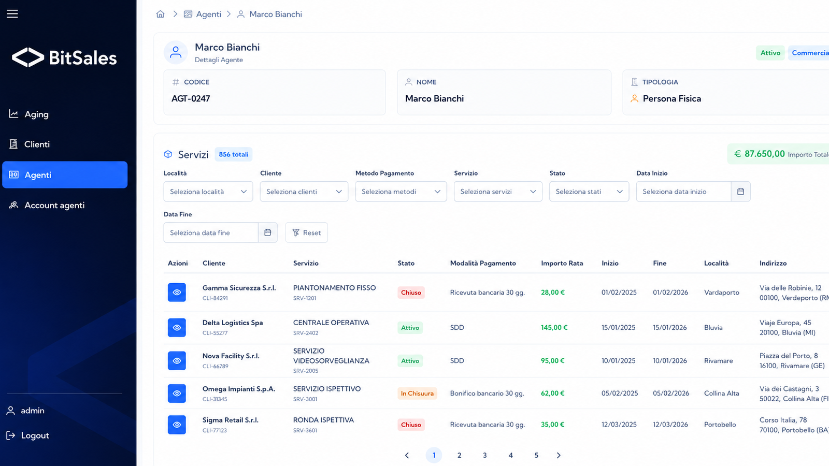This screenshot has height=466, width=829.
Task: Click the AGT-0247 code value
Action: coord(191,98)
